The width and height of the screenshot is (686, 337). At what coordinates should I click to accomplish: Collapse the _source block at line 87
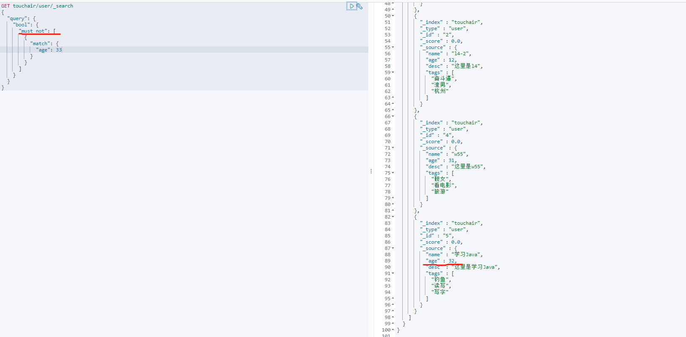[x=393, y=248]
